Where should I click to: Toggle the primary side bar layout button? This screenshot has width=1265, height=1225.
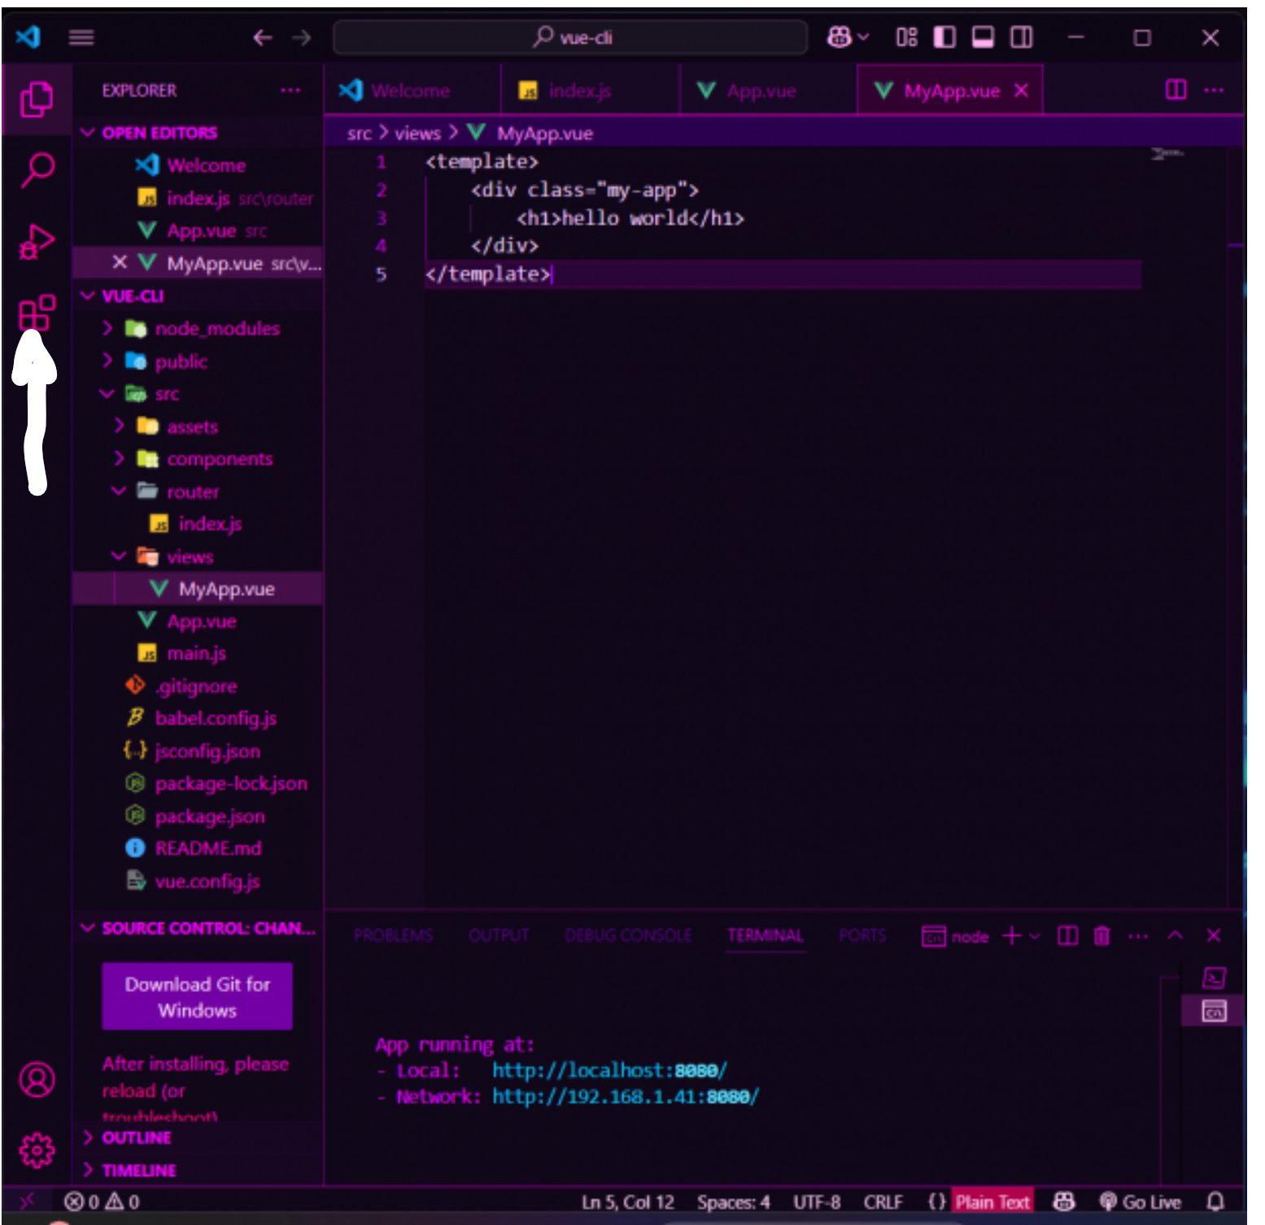click(944, 37)
